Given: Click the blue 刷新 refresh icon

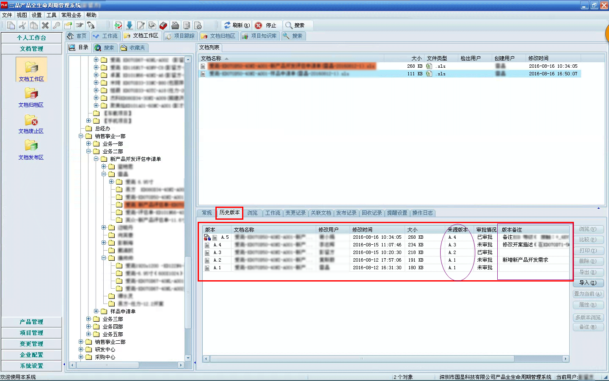Looking at the screenshot, I should coord(227,25).
